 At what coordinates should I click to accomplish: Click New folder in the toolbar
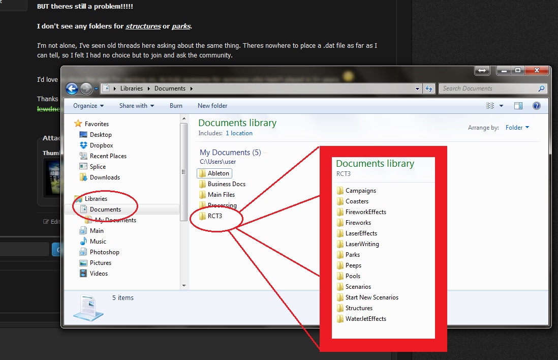(212, 106)
